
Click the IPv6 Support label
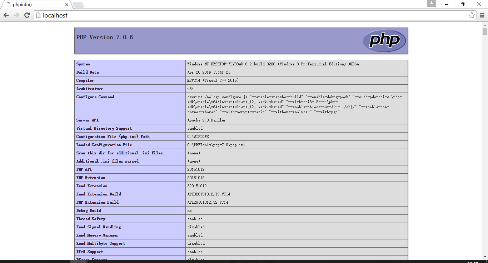pyautogui.click(x=90, y=252)
